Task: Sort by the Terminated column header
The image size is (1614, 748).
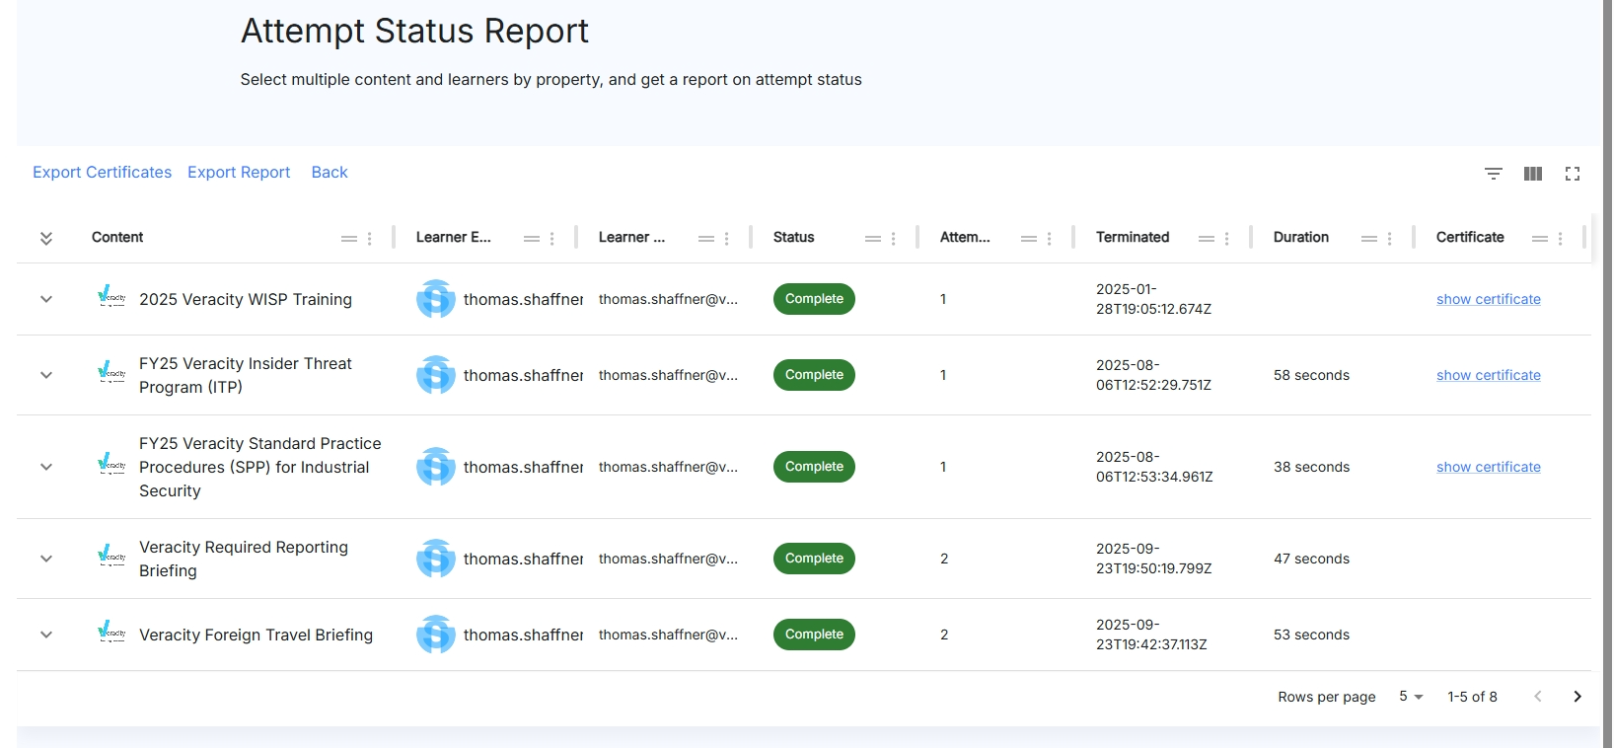Action: click(1133, 238)
